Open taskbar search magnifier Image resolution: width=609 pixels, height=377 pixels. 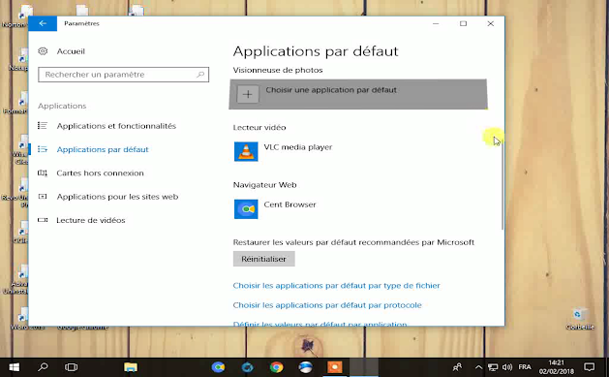43,367
